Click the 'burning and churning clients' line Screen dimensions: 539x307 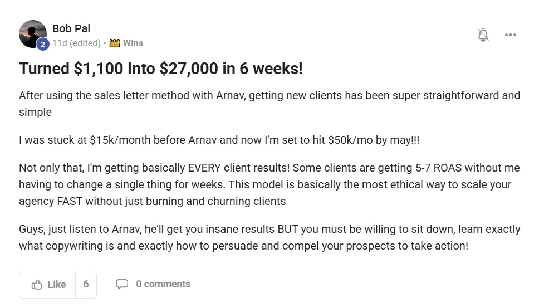tap(152, 201)
